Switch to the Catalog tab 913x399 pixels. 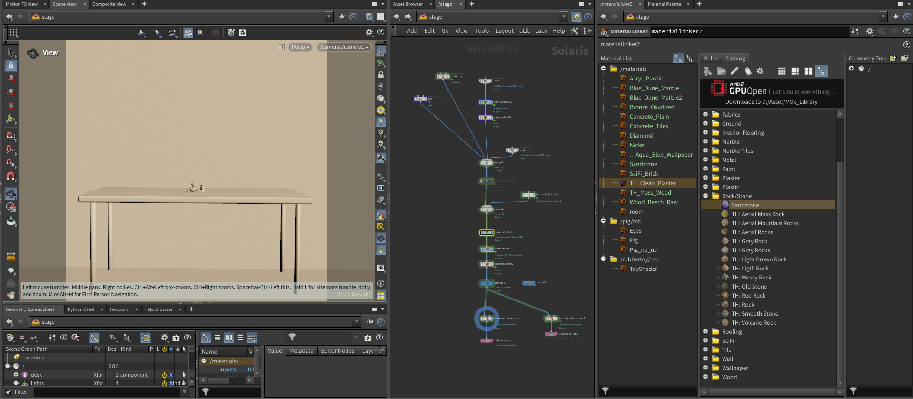click(735, 59)
